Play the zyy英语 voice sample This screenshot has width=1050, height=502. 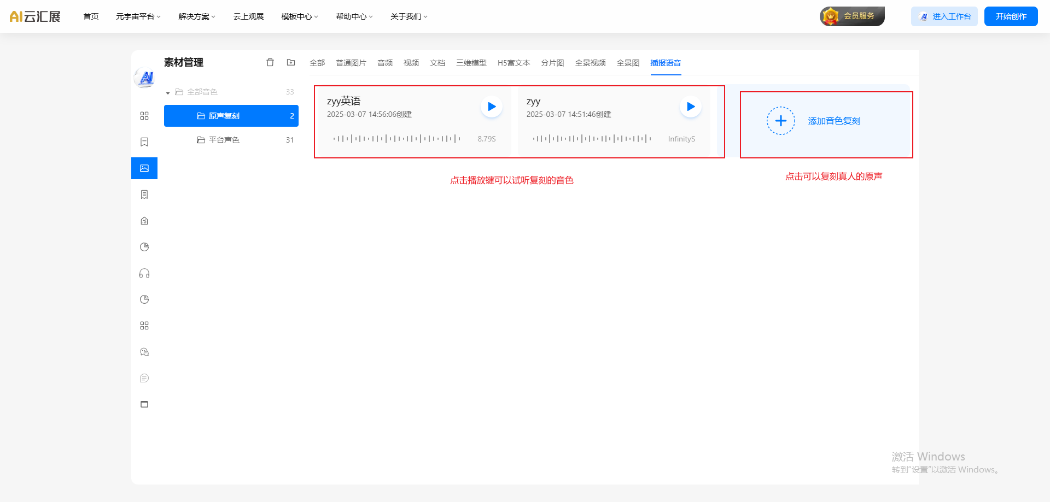point(491,107)
